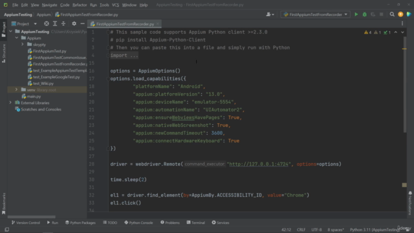Open Structure tool window sidebar button
This screenshot has width=414, height=233.
click(x=4, y=53)
